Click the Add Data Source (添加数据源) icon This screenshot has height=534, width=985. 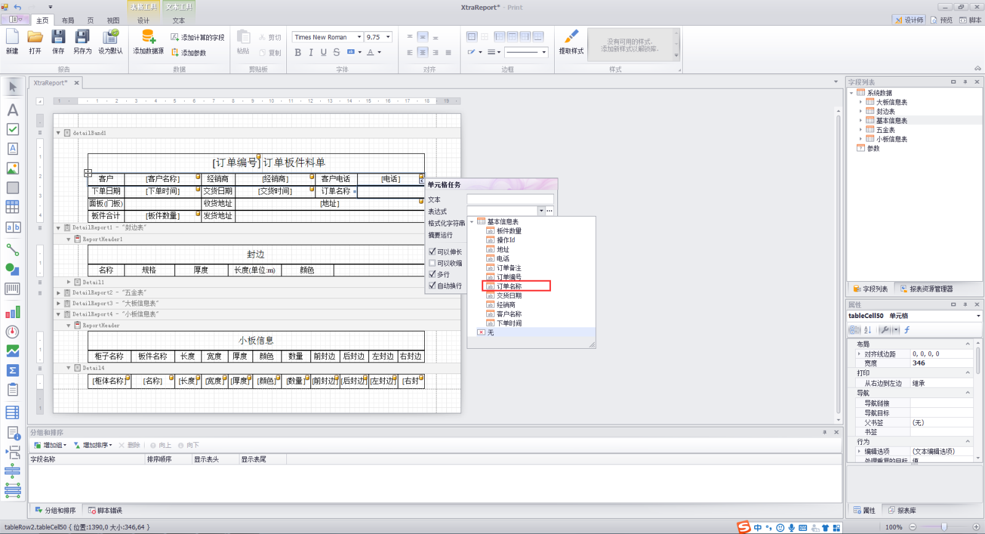148,38
